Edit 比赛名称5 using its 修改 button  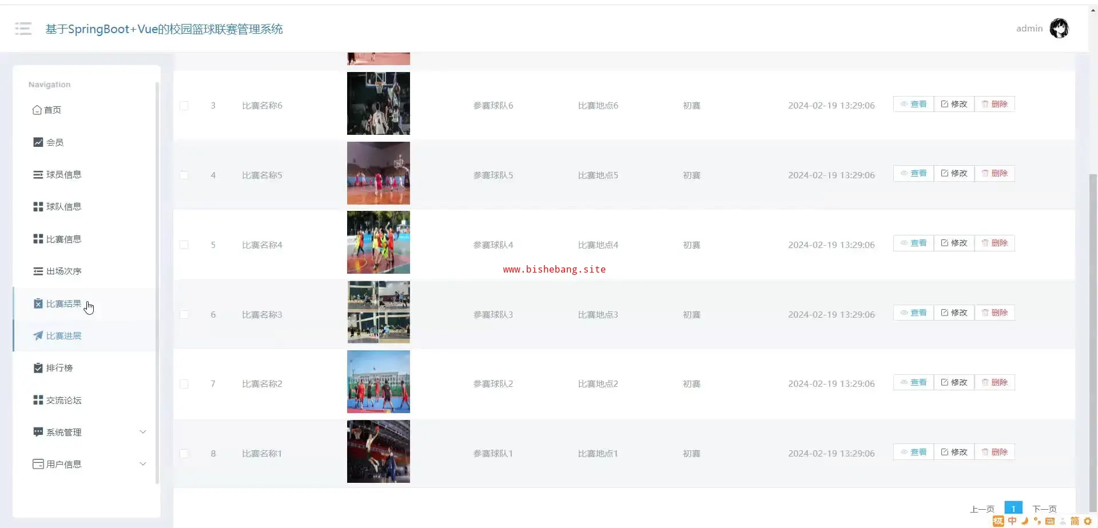954,174
